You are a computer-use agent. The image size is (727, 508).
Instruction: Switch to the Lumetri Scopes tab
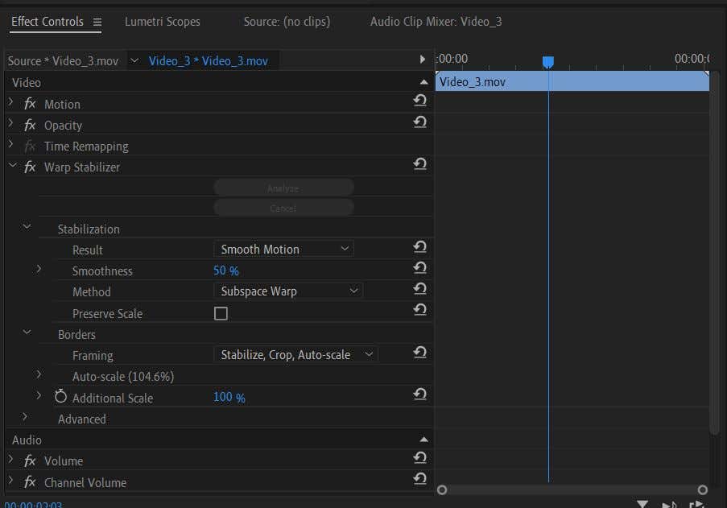[x=163, y=22]
